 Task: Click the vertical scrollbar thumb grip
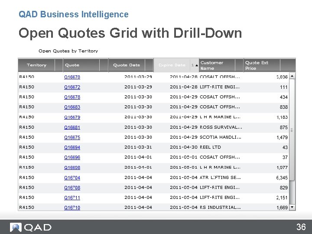click(292, 130)
